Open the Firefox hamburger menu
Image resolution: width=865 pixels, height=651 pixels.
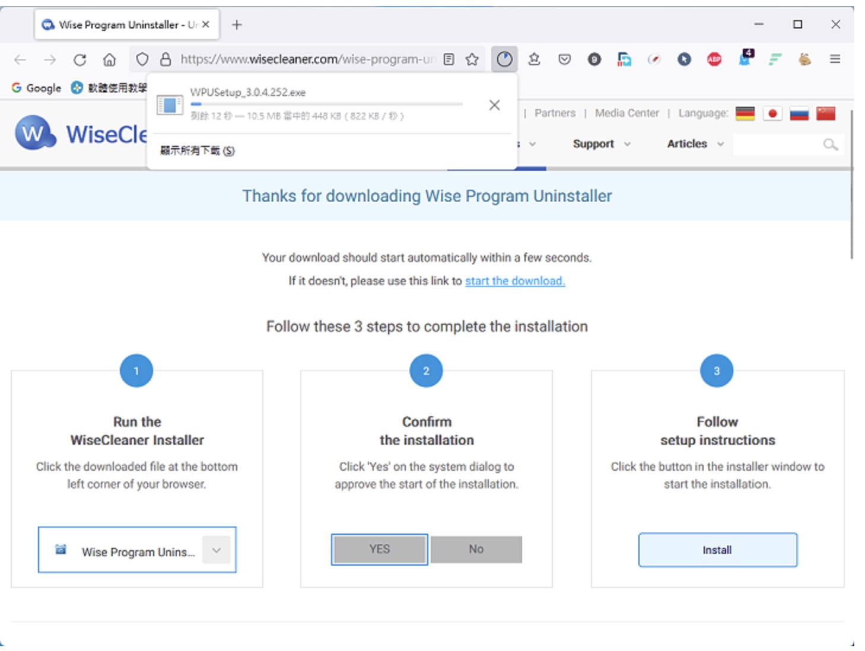[835, 59]
